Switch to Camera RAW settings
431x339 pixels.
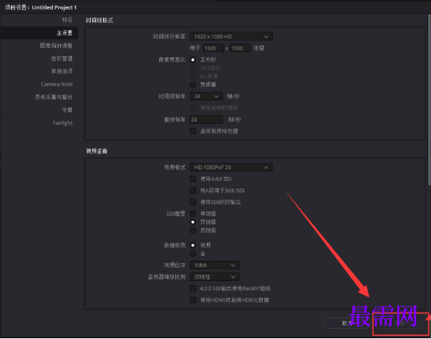57,84
